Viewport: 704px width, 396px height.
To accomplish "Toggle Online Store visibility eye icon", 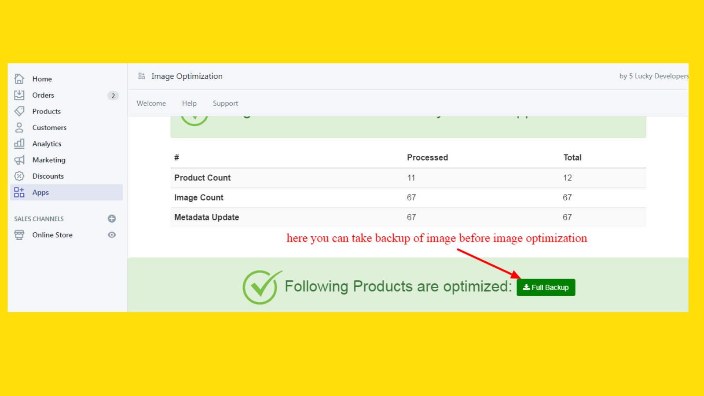I will point(112,235).
